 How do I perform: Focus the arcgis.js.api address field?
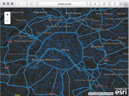(64, 4)
